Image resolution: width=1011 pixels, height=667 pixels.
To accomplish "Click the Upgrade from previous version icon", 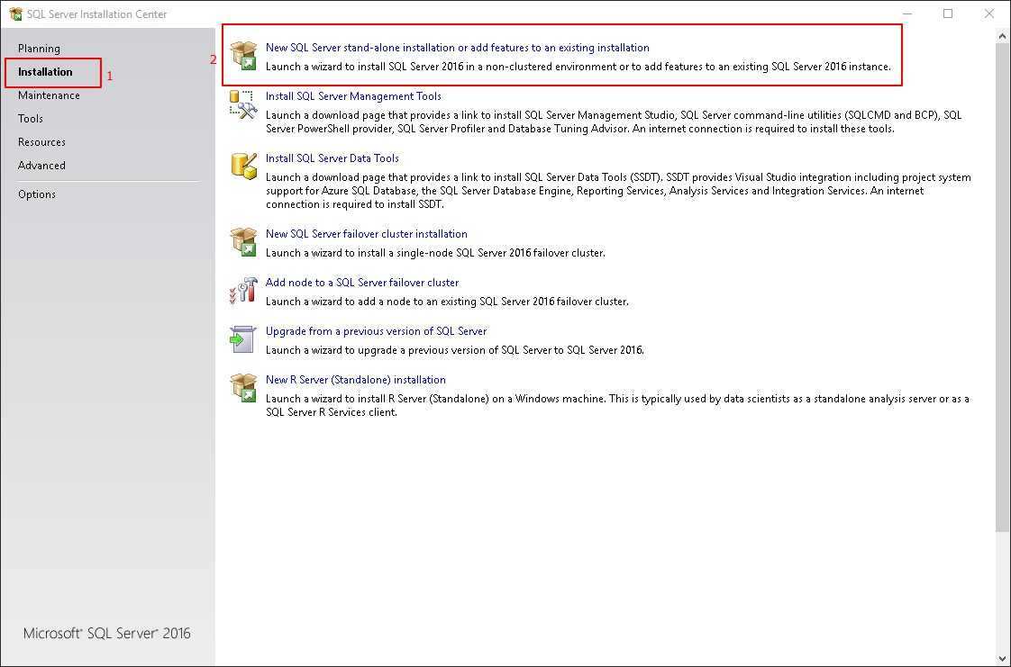I will click(243, 339).
